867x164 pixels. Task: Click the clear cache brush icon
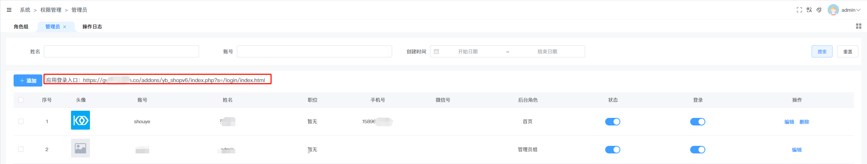click(819, 10)
